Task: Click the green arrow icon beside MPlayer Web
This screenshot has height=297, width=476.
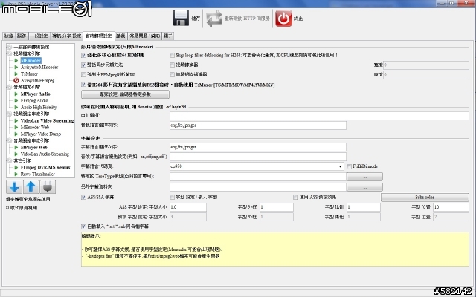Action: click(x=16, y=147)
